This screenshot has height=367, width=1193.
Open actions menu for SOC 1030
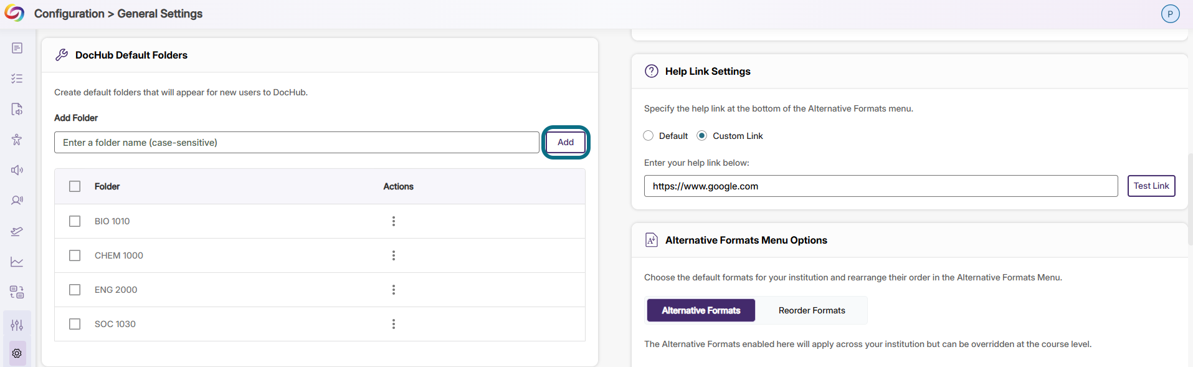(394, 324)
